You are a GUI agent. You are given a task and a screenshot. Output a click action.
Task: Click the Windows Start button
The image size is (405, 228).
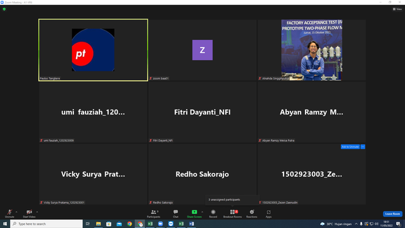click(5, 224)
